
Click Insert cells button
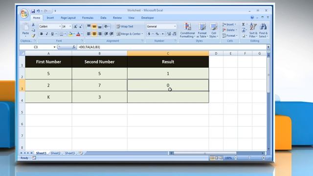[229, 24]
